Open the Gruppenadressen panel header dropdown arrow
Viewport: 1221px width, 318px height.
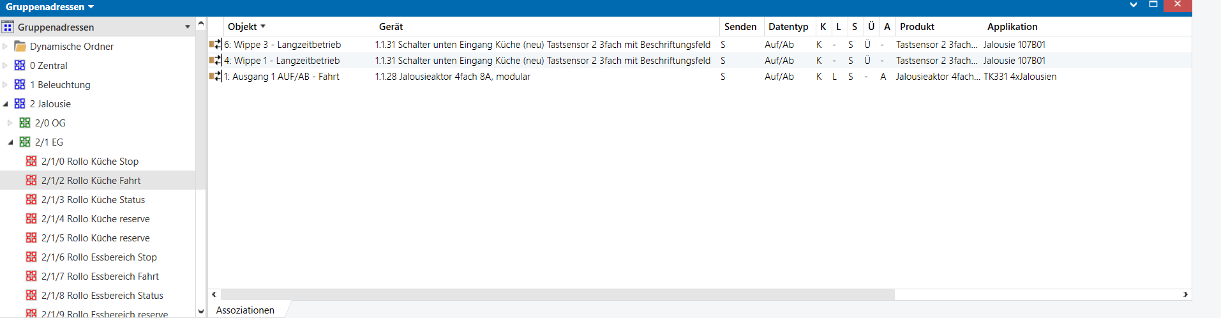pyautogui.click(x=188, y=27)
